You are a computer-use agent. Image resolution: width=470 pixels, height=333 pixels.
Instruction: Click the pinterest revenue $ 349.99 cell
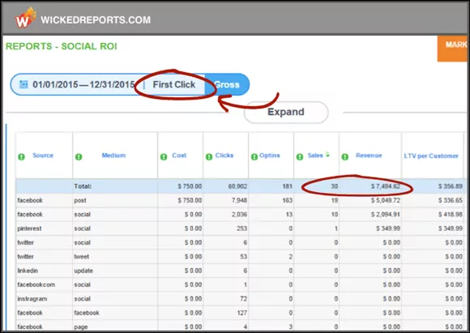click(x=388, y=228)
